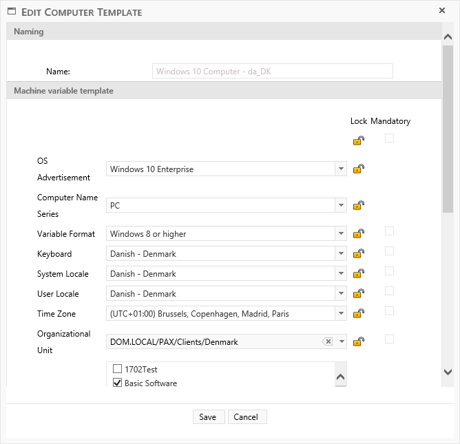Expand the Time Zone dropdown list

click(x=340, y=314)
